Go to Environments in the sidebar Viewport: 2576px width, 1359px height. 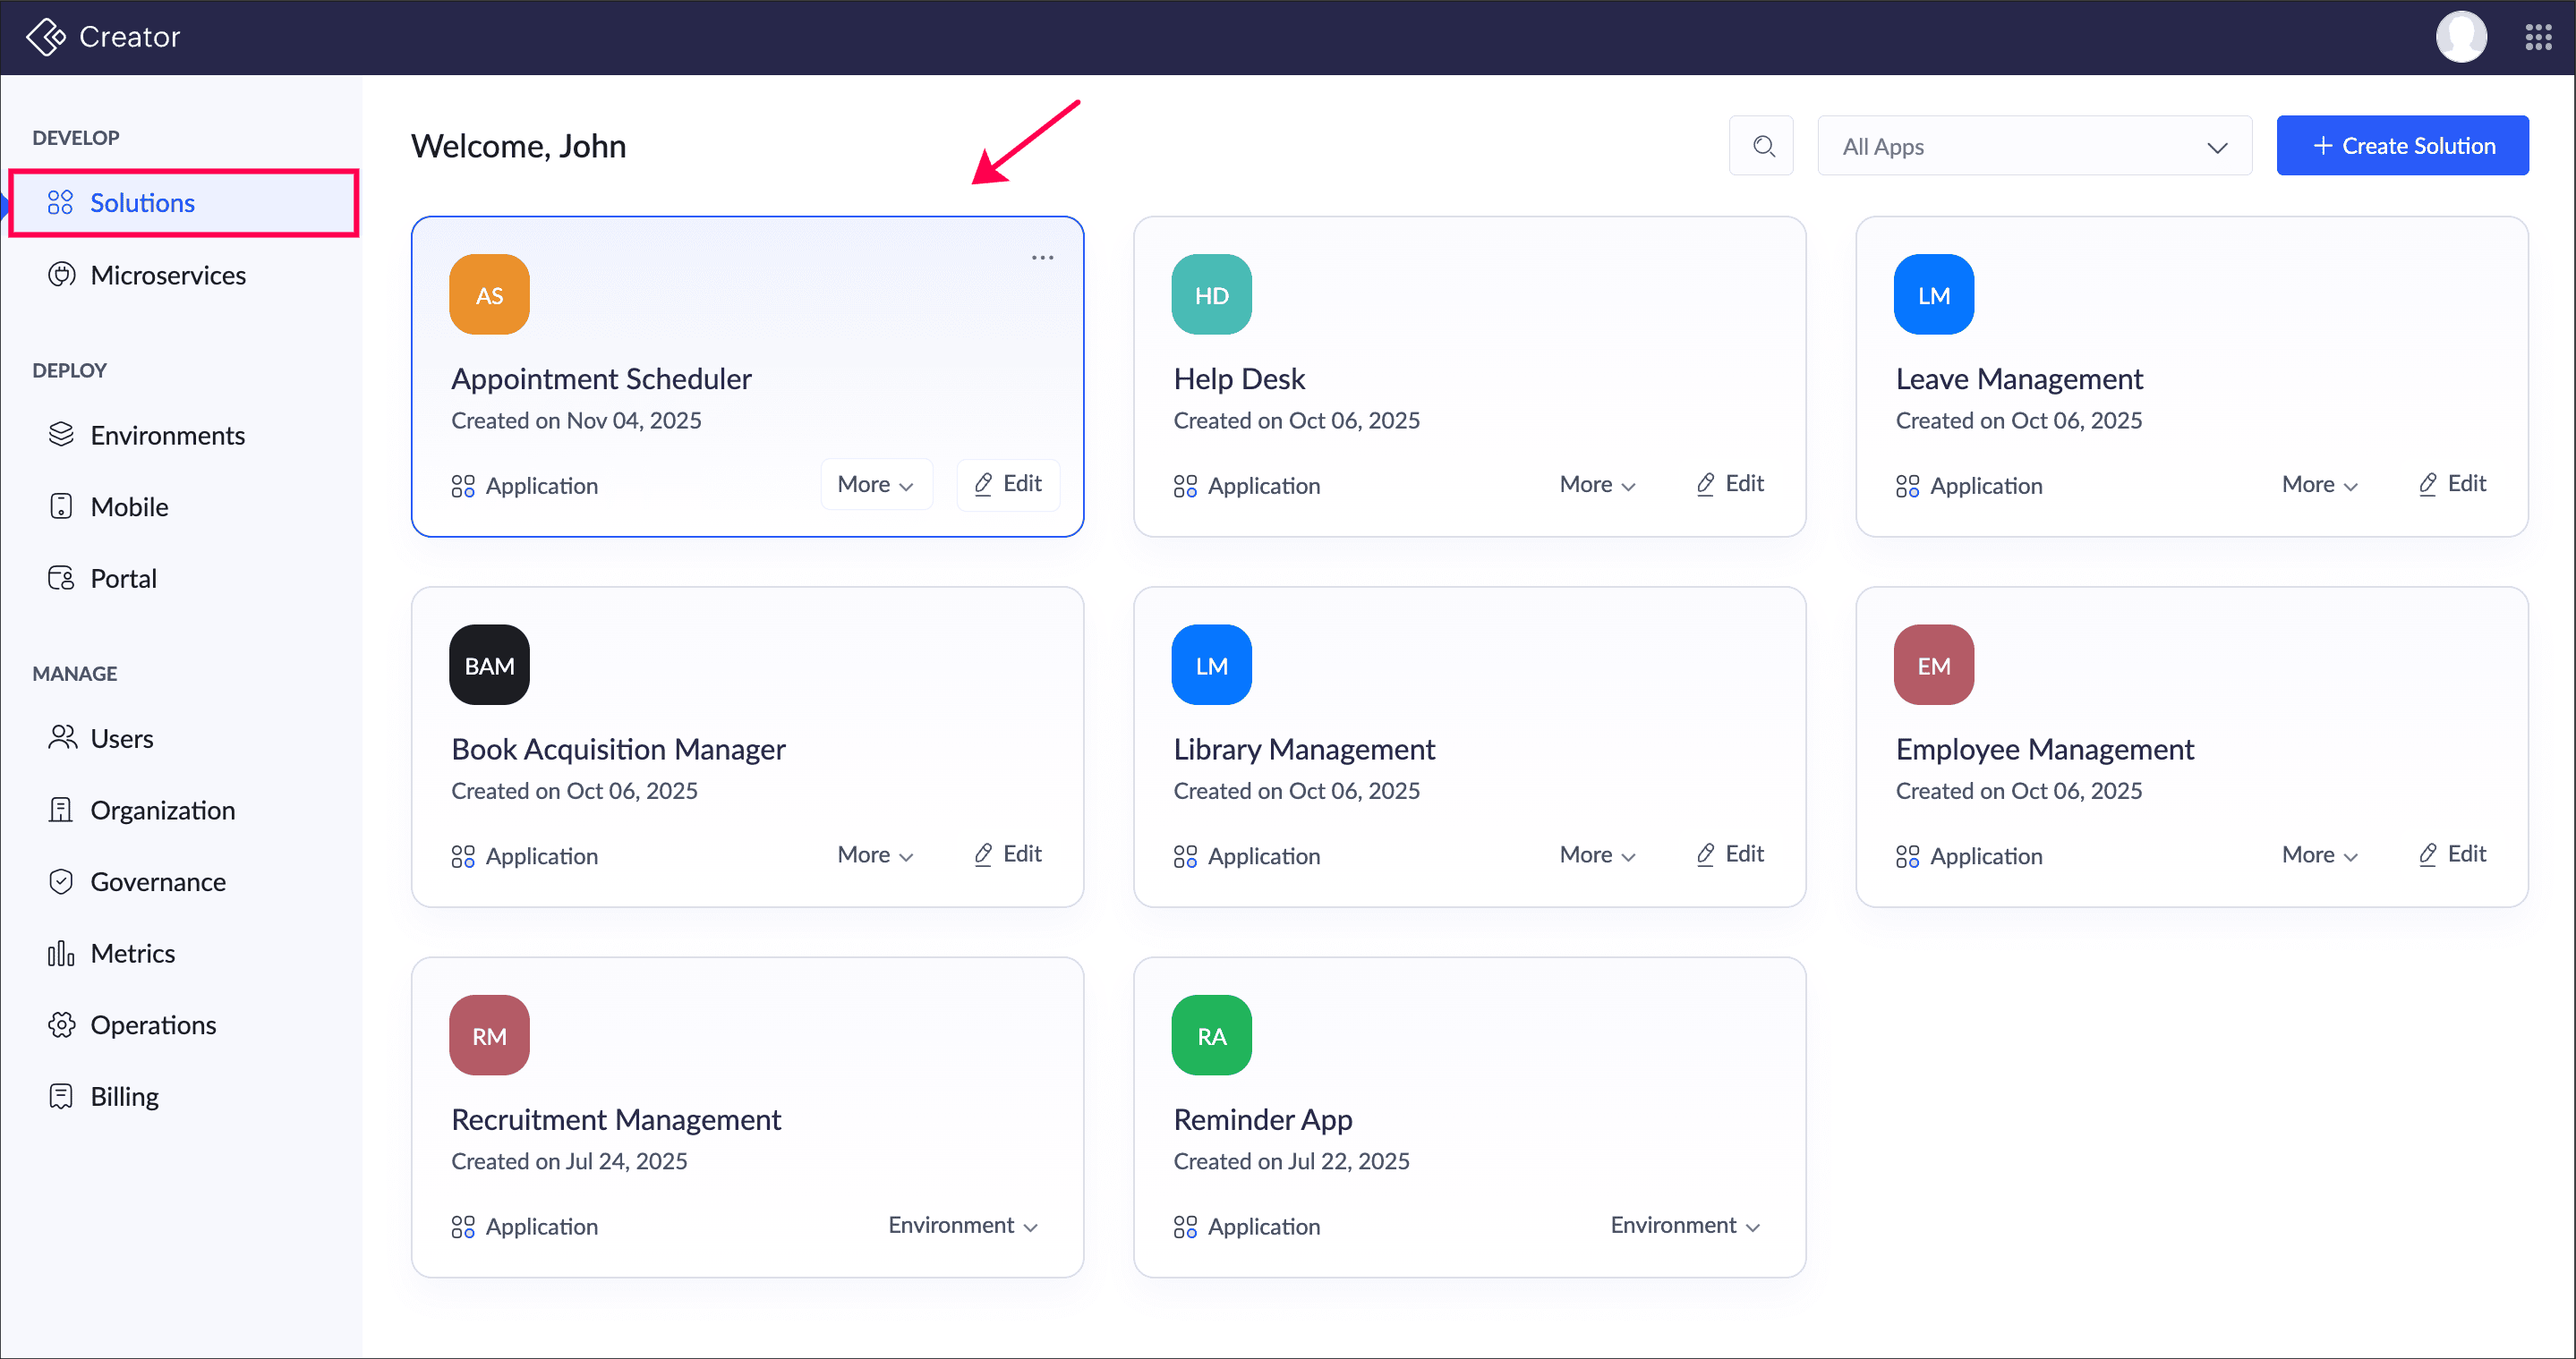(167, 435)
